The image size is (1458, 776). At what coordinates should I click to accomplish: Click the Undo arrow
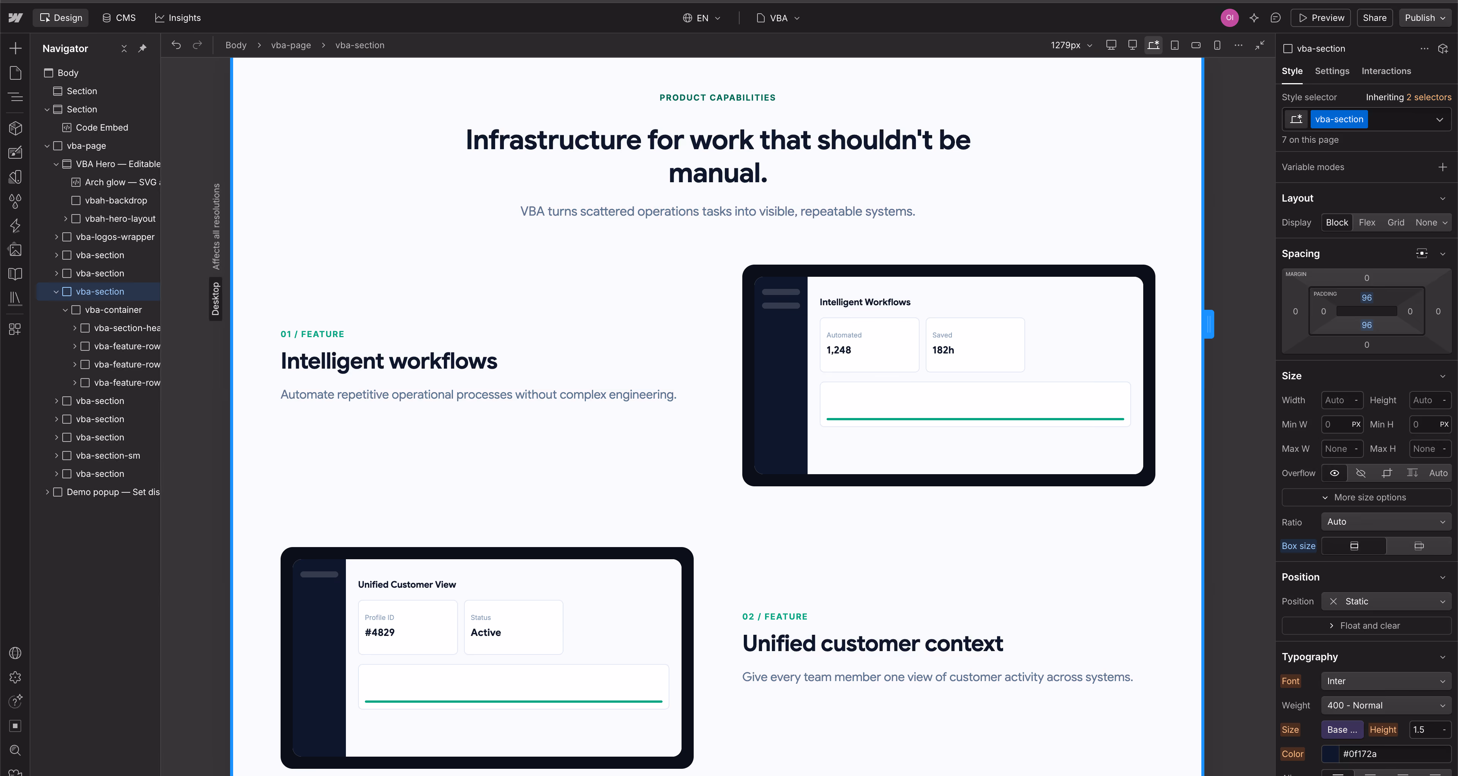coord(176,45)
